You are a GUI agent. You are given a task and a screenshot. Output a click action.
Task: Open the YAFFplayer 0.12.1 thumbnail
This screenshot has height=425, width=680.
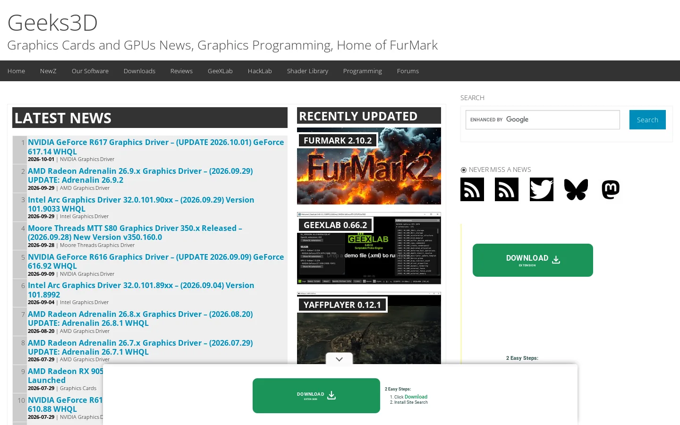(x=369, y=328)
